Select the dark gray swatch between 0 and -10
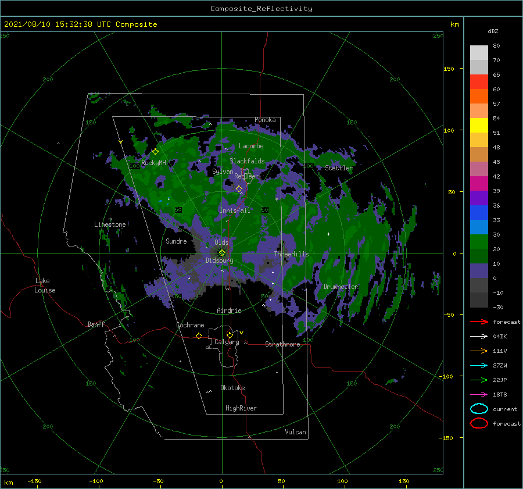Viewport: 523px width, 489px height. click(479, 285)
